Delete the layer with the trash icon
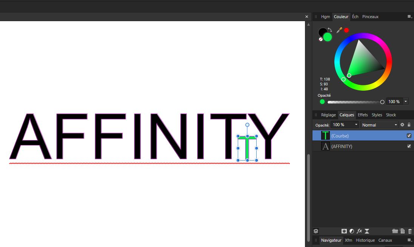 point(410,231)
